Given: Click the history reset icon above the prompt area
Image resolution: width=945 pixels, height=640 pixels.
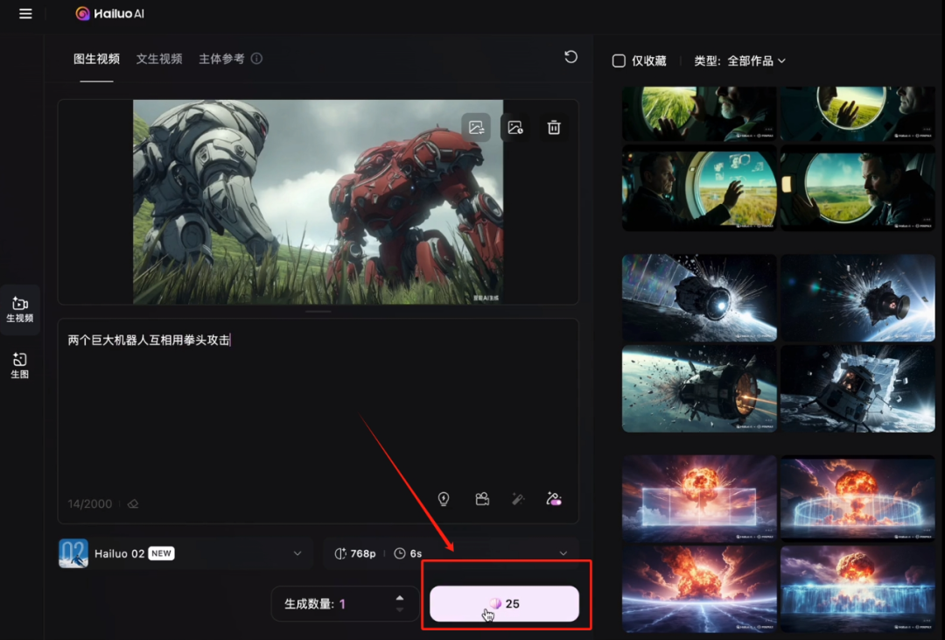Looking at the screenshot, I should pyautogui.click(x=570, y=57).
